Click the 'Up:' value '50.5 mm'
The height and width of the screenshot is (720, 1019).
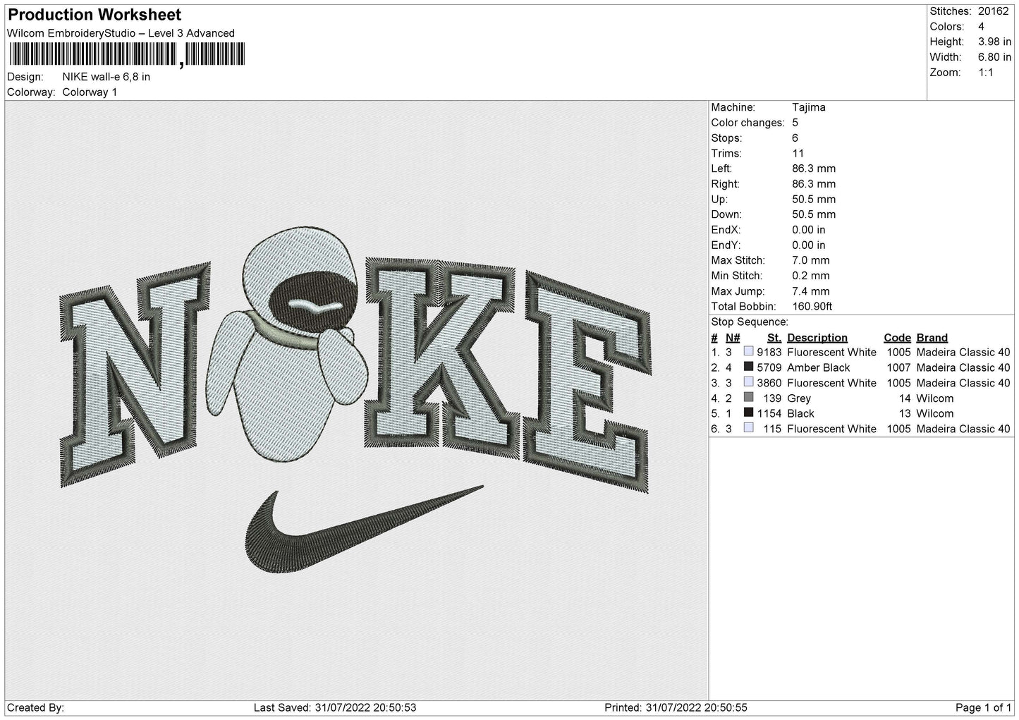pos(814,200)
